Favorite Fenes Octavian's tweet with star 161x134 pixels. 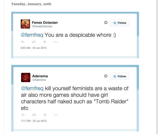45,42
